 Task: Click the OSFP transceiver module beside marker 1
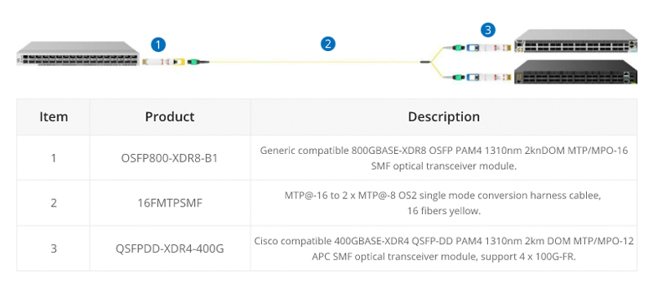(x=163, y=62)
